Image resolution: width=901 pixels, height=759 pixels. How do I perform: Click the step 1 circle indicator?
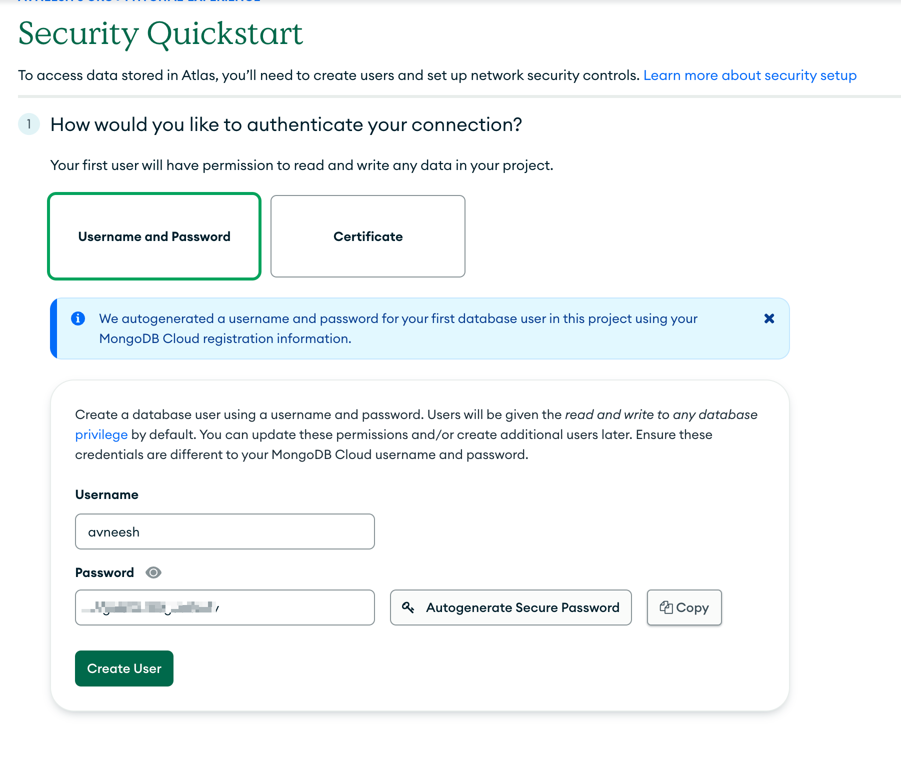[29, 124]
